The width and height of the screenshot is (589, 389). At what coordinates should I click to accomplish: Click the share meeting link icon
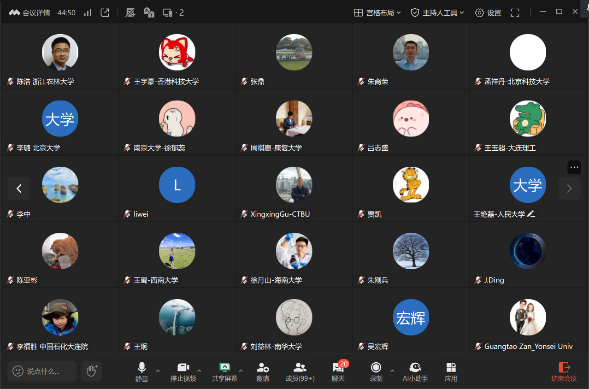(105, 13)
